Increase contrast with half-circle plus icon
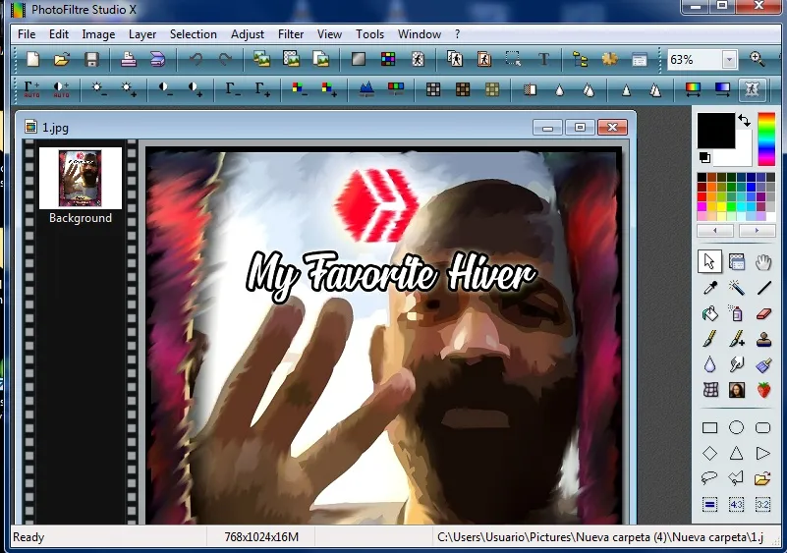This screenshot has width=787, height=553. [x=196, y=89]
